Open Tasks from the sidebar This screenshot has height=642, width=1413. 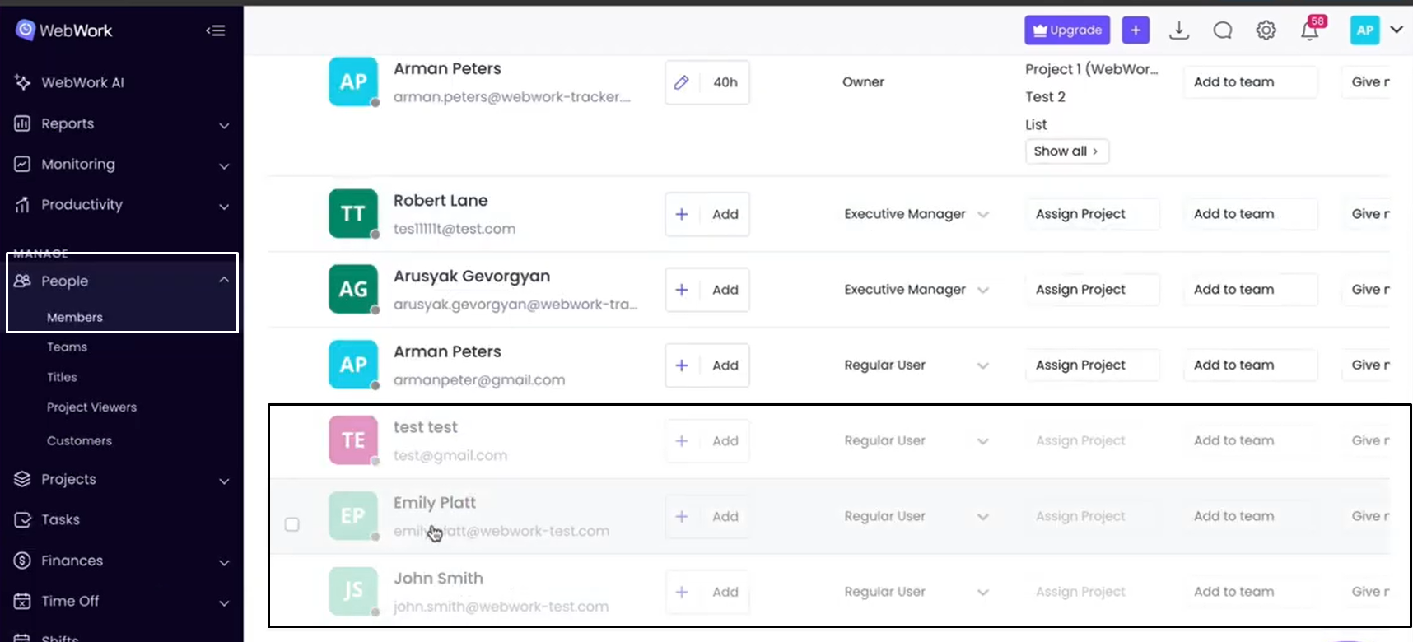tap(60, 519)
